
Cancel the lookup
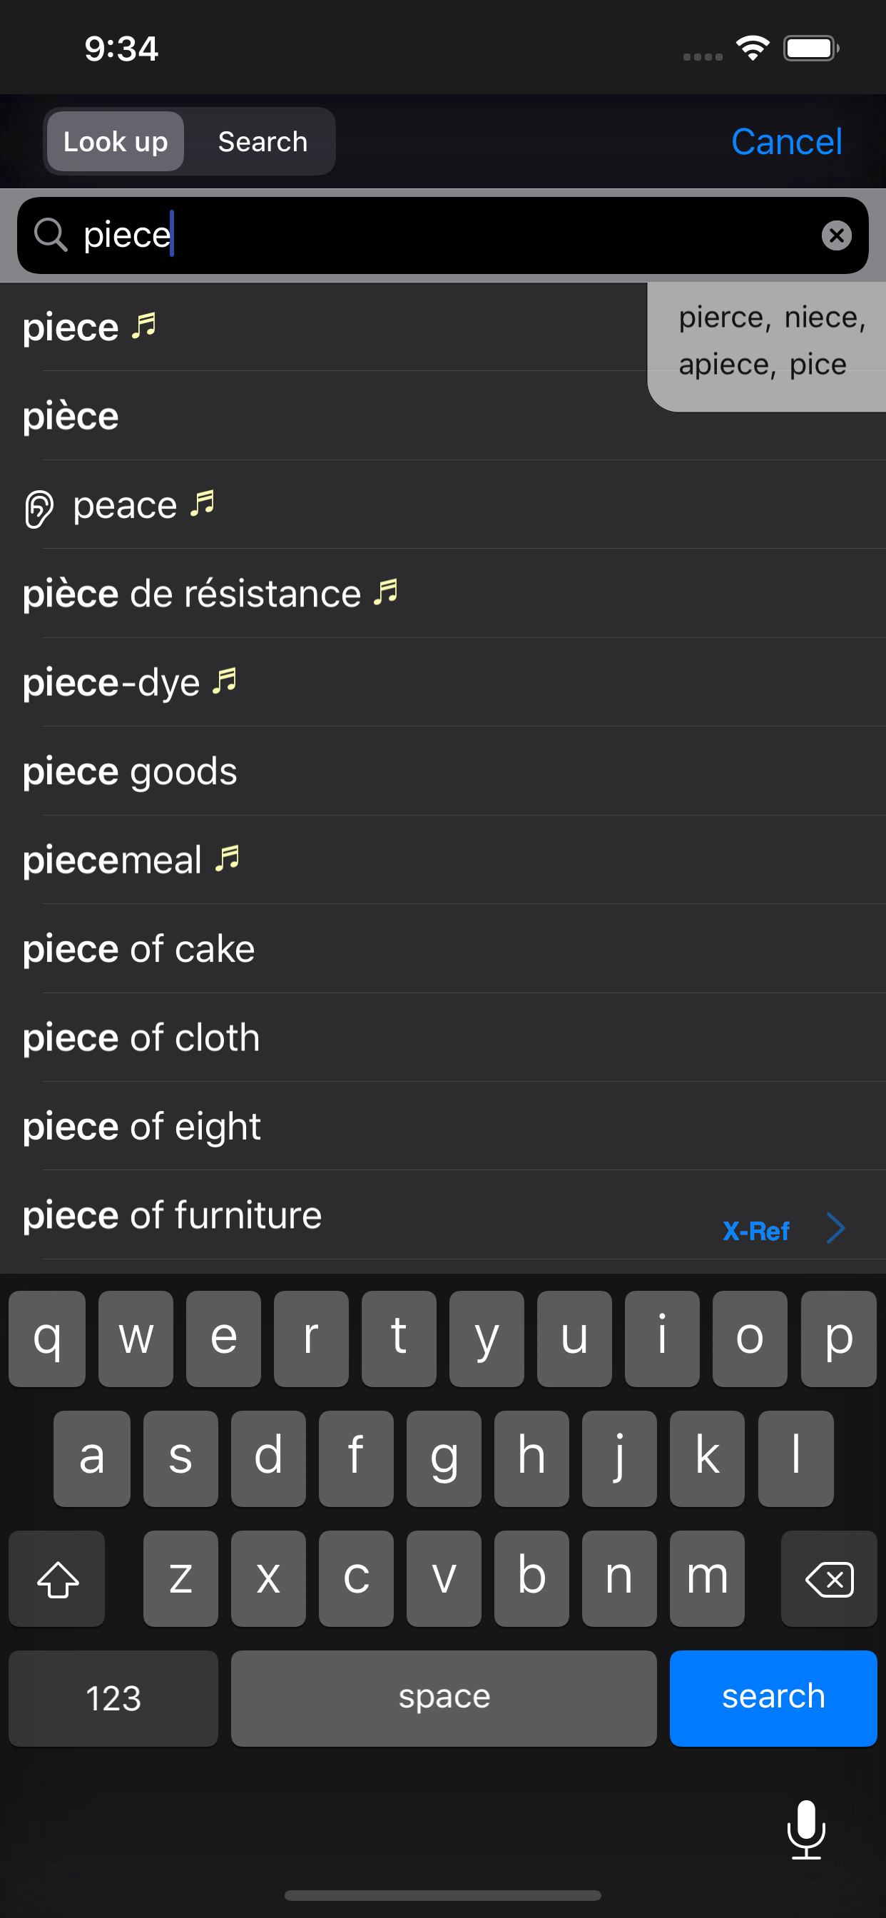[786, 141]
